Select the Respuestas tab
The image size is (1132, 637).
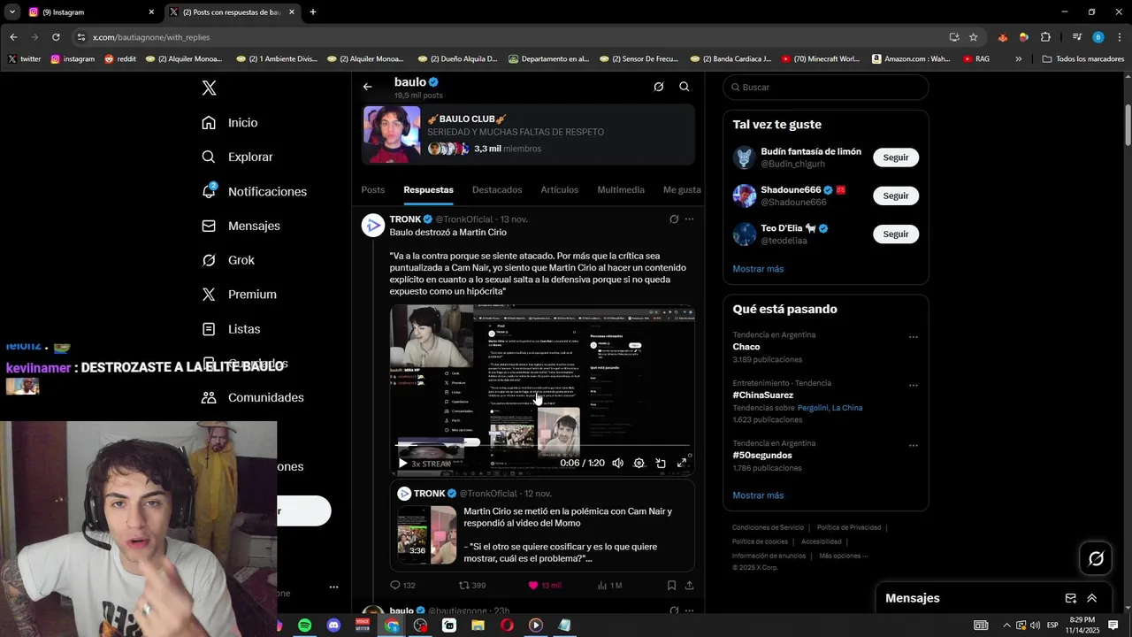(x=428, y=190)
